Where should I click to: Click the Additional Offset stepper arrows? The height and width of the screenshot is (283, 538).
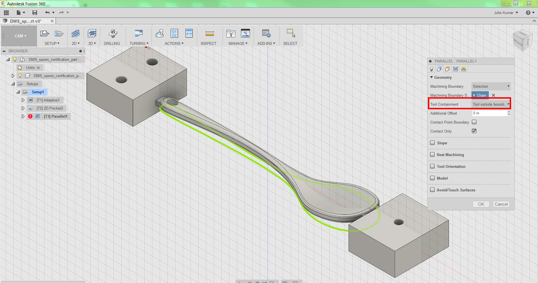(509, 113)
